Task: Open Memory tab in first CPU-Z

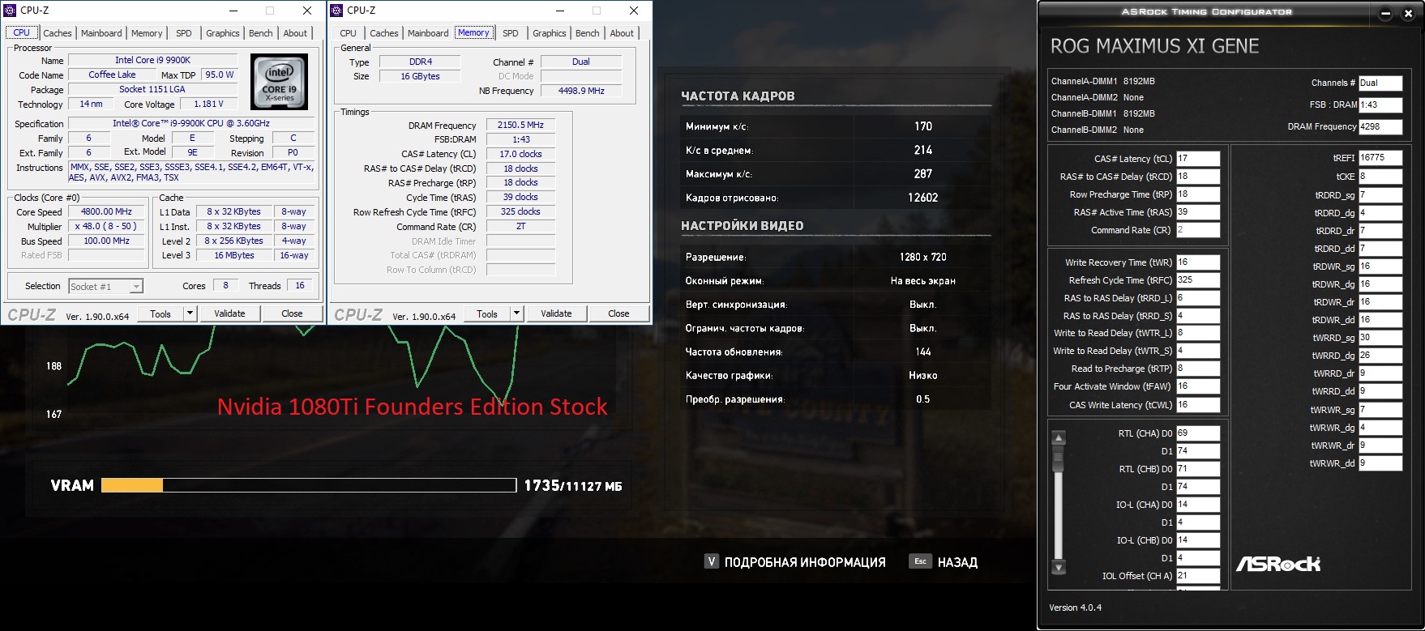Action: [x=147, y=33]
